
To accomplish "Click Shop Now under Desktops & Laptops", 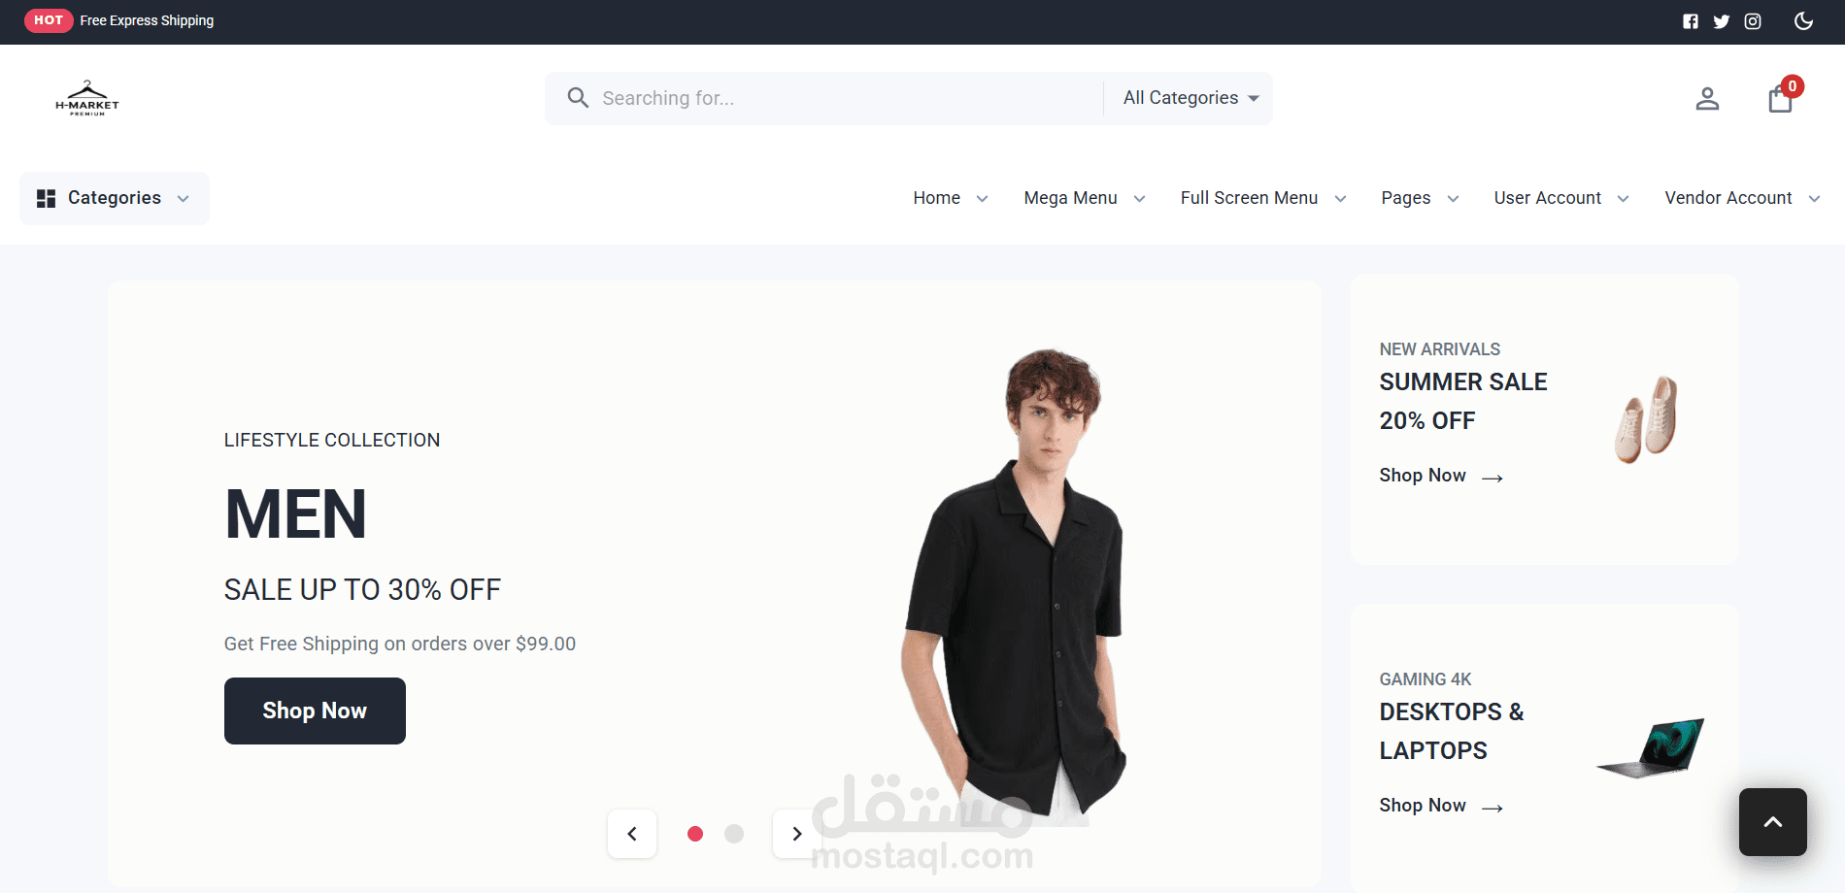I will 1441,806.
